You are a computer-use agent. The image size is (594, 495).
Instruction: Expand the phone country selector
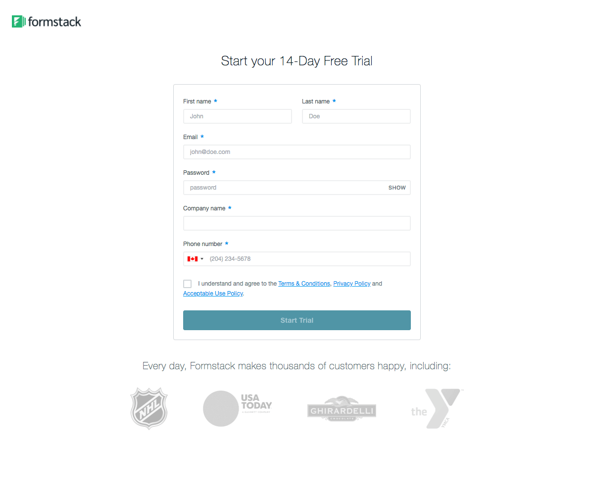click(x=196, y=258)
